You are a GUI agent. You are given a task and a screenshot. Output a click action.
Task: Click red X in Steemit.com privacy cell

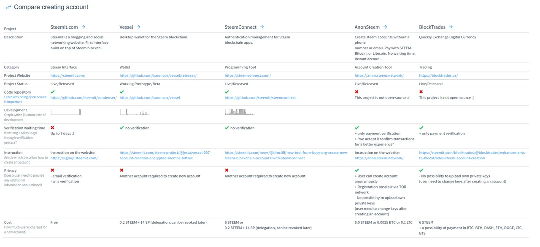(x=53, y=170)
